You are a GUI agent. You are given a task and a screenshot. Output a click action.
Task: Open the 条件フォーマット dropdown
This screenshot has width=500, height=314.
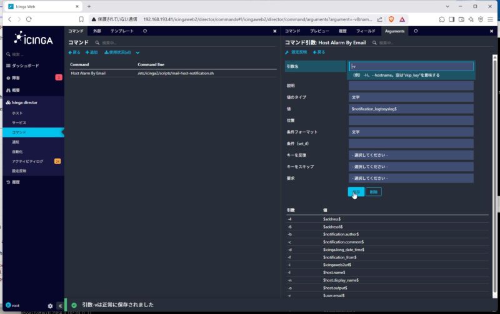coord(411,132)
